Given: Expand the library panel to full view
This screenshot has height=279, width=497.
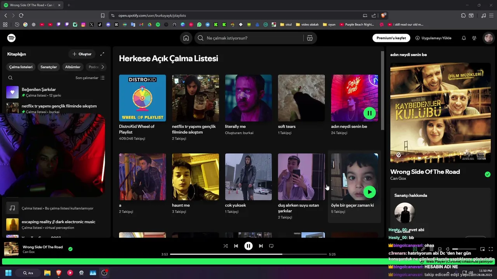Looking at the screenshot, I should coord(102,54).
